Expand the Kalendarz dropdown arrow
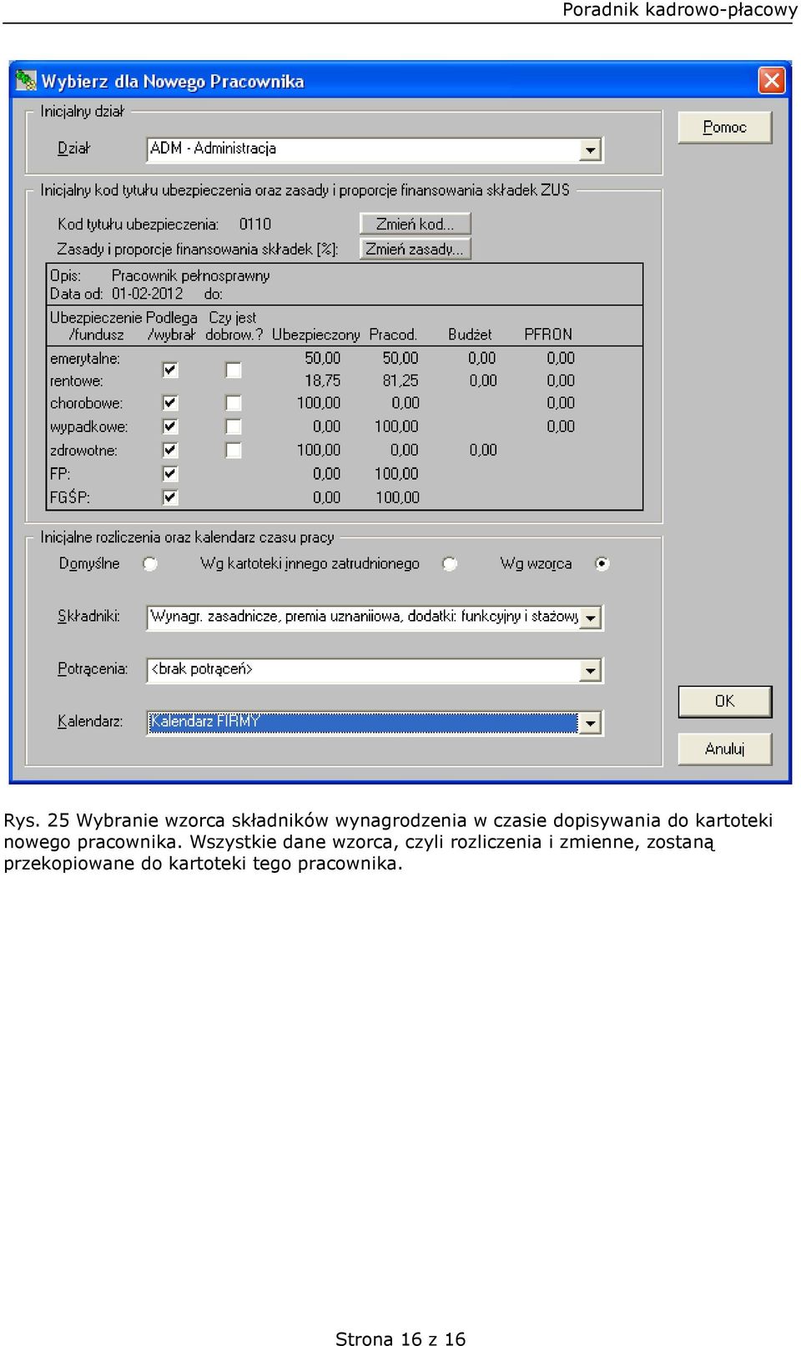 (x=590, y=723)
